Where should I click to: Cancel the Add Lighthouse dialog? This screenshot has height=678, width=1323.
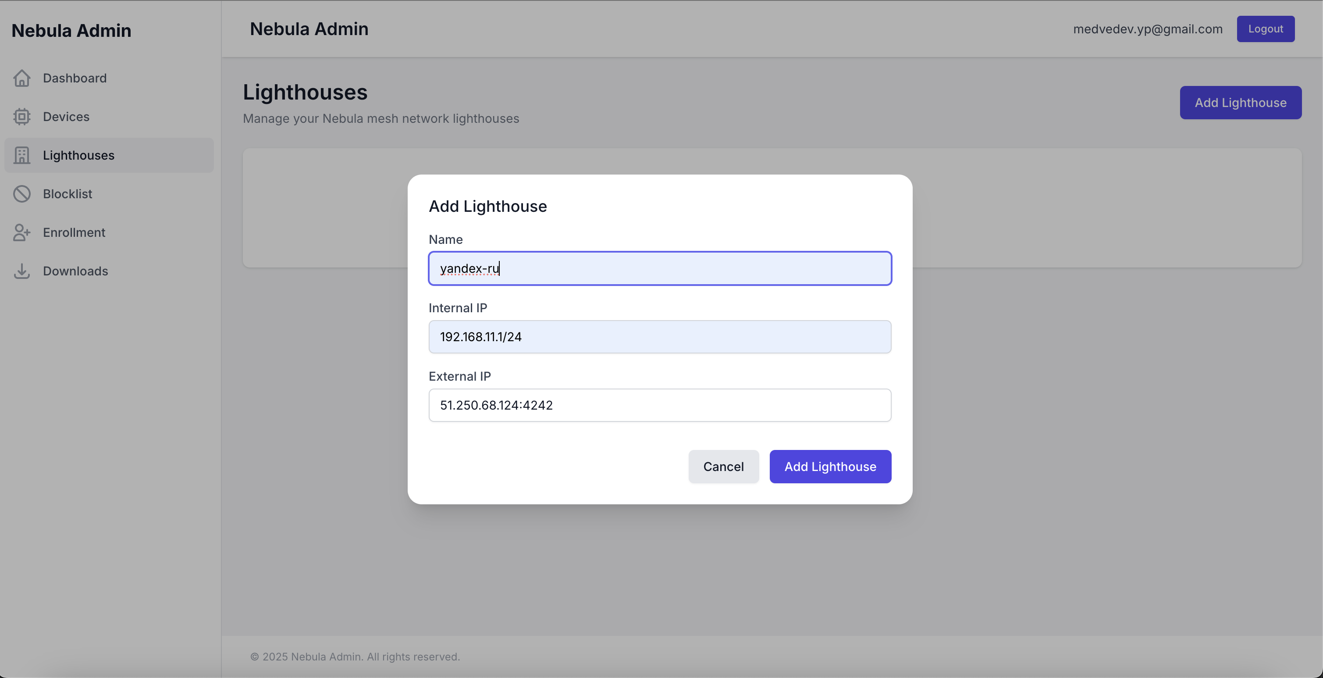point(722,466)
